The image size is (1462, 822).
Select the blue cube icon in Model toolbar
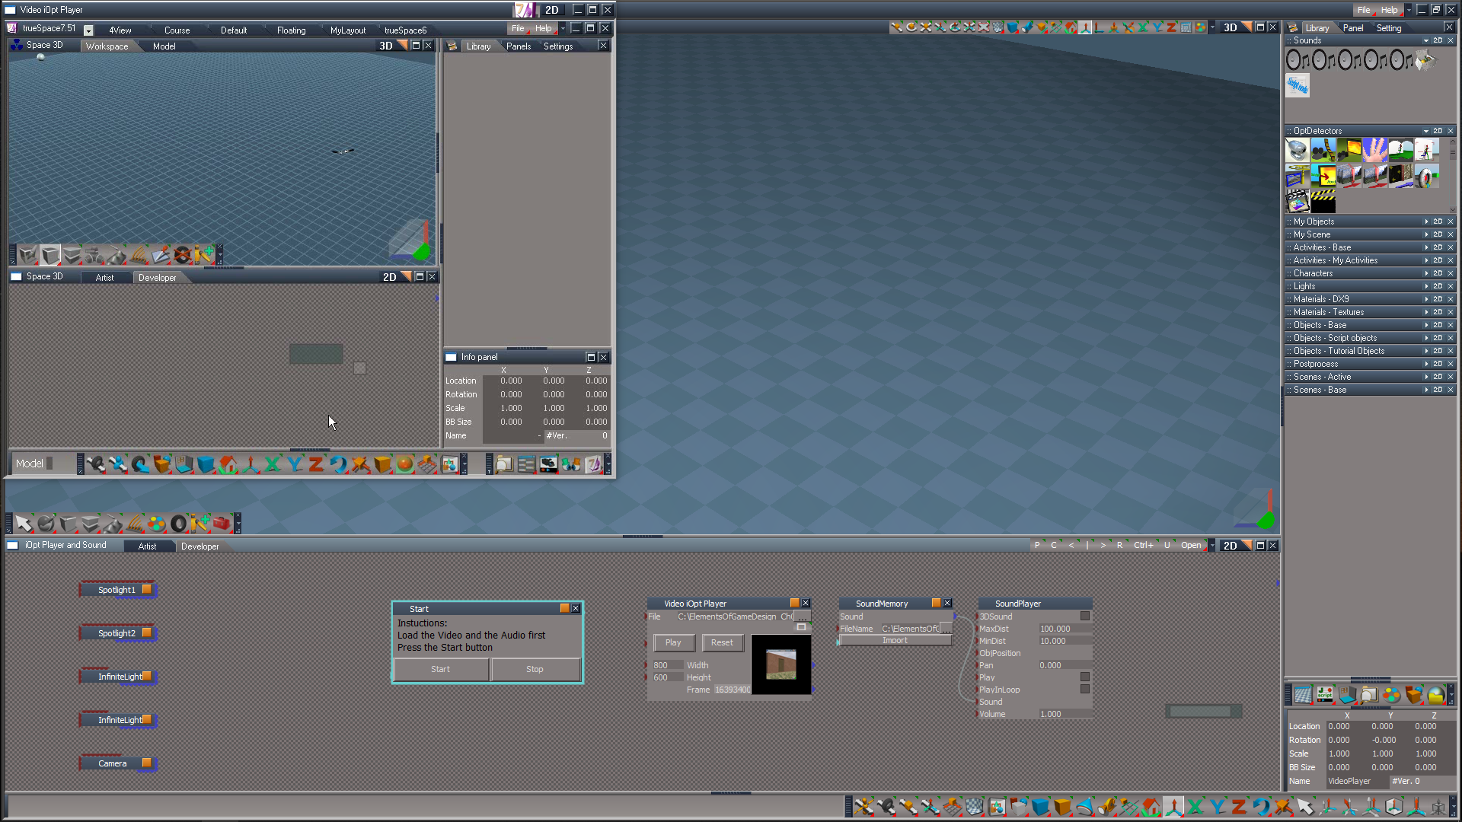[x=206, y=464]
